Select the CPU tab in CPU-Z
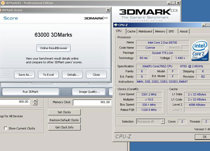Image resolution: width=210 pixels, height=151 pixels. (x=120, y=31)
